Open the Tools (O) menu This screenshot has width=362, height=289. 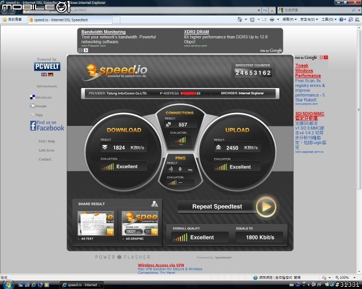329,20
